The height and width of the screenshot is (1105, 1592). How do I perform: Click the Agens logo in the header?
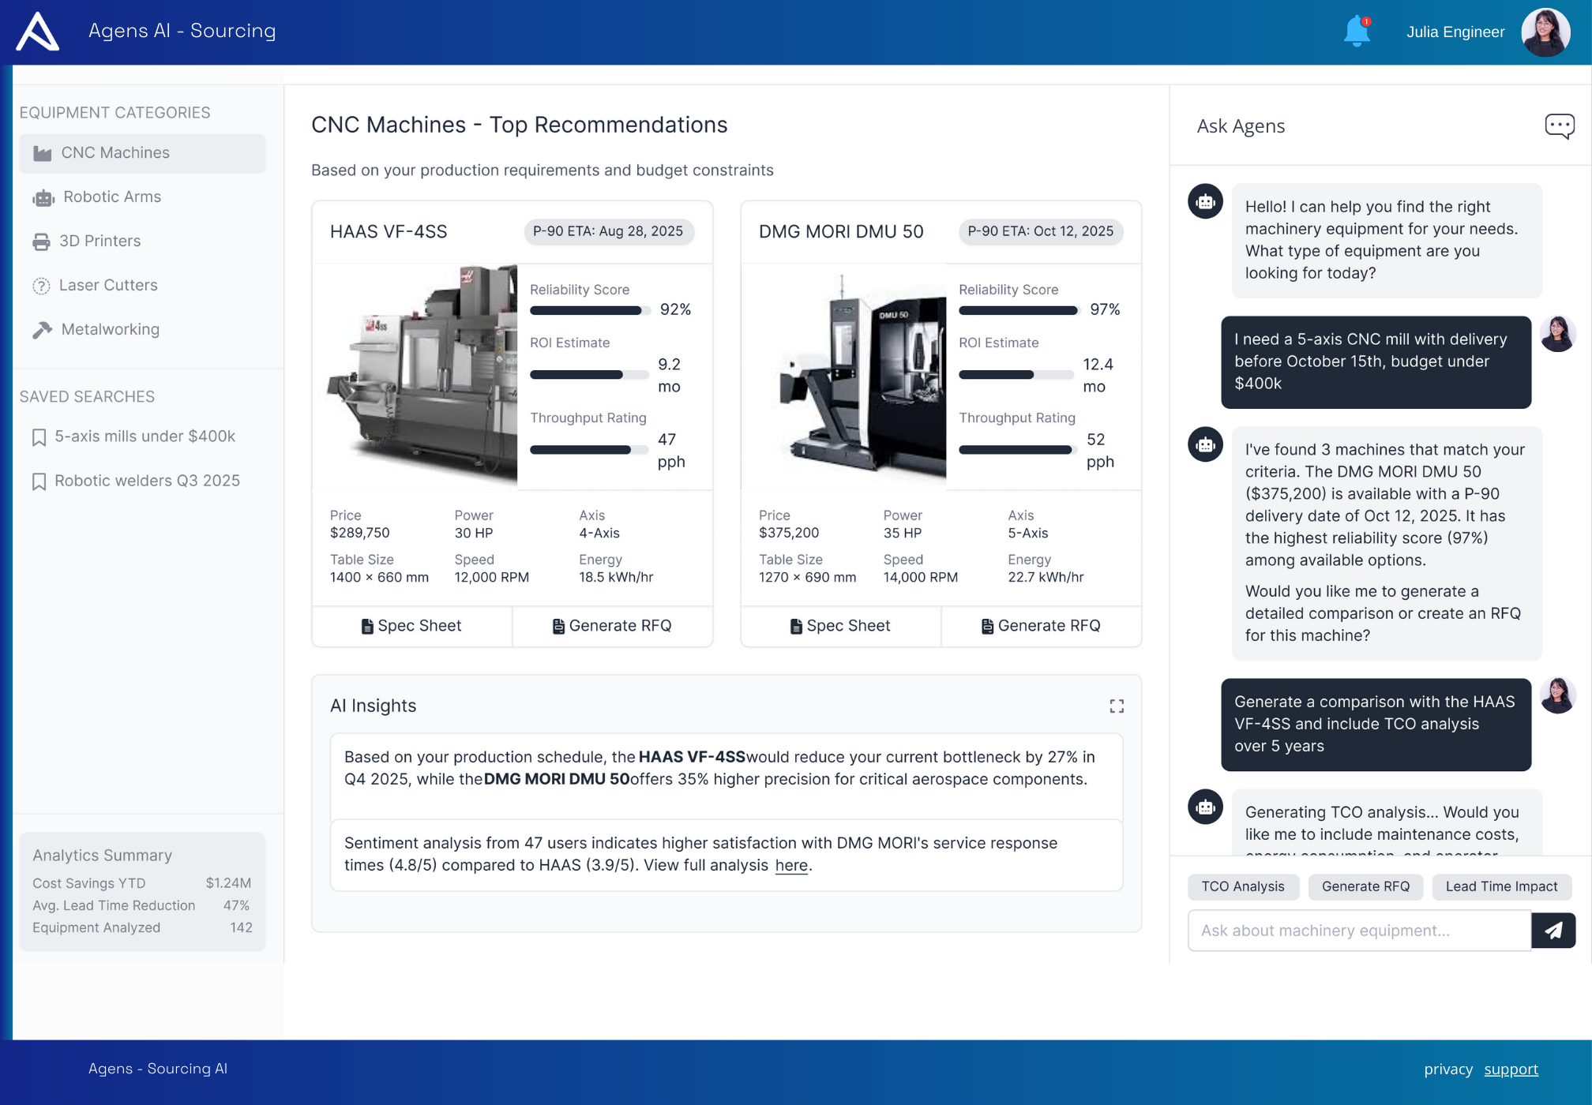click(38, 32)
